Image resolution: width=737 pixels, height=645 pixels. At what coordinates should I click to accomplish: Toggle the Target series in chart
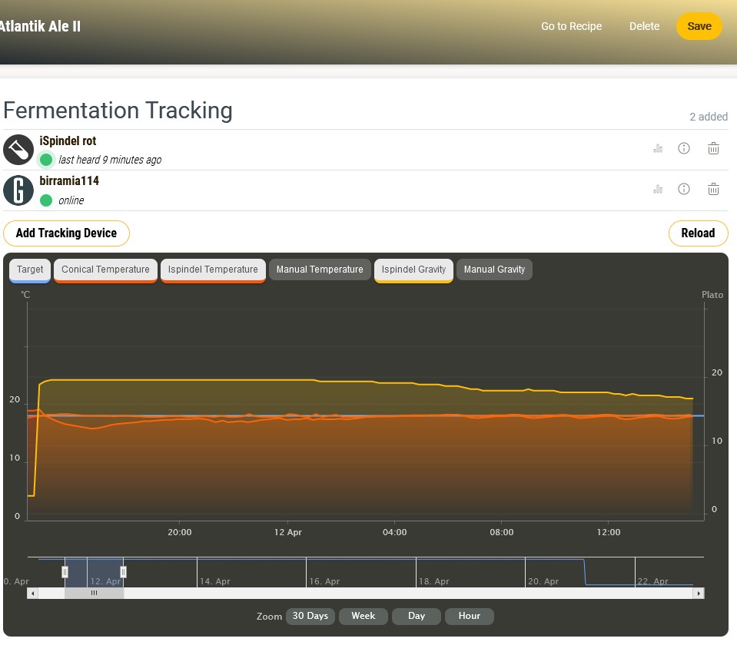pos(30,270)
